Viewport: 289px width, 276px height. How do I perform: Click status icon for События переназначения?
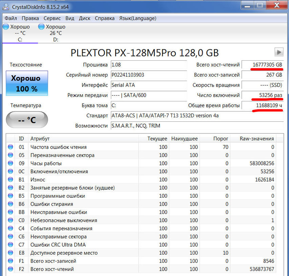(x=10, y=228)
